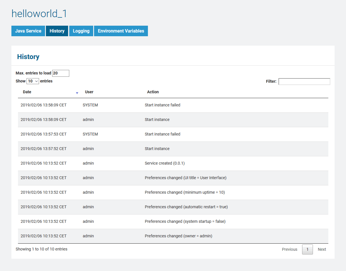Select the Service created (0.0.1) row
Screen dimensions: 346x271
click(x=165, y=163)
